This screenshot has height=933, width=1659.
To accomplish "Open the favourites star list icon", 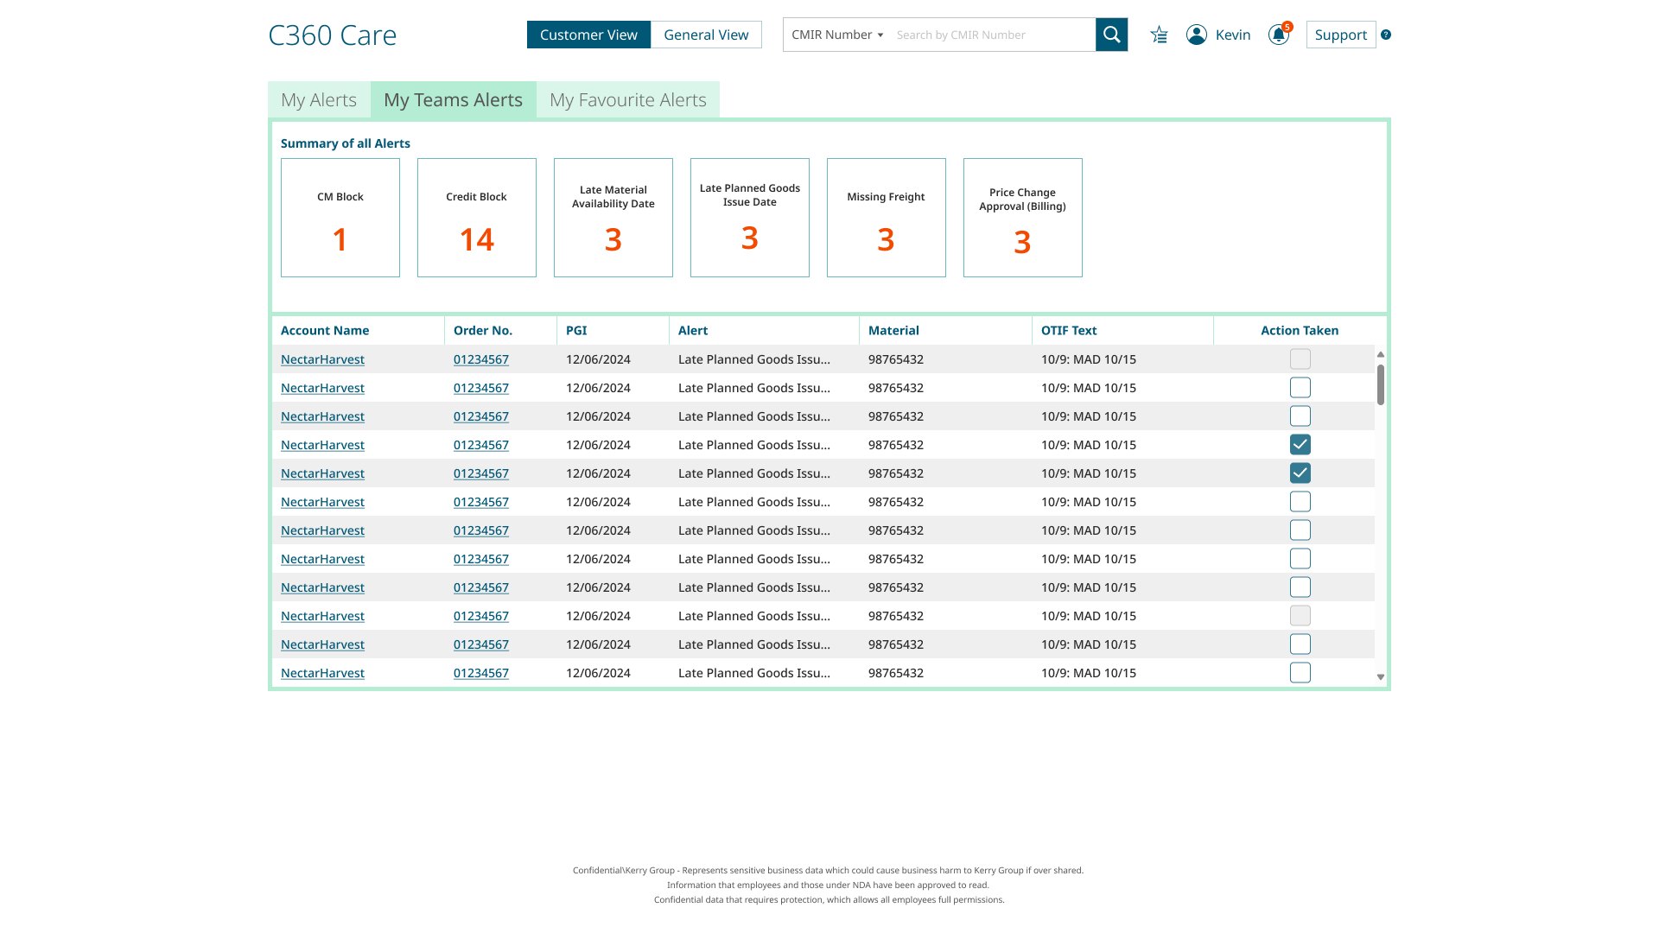I will (x=1159, y=35).
